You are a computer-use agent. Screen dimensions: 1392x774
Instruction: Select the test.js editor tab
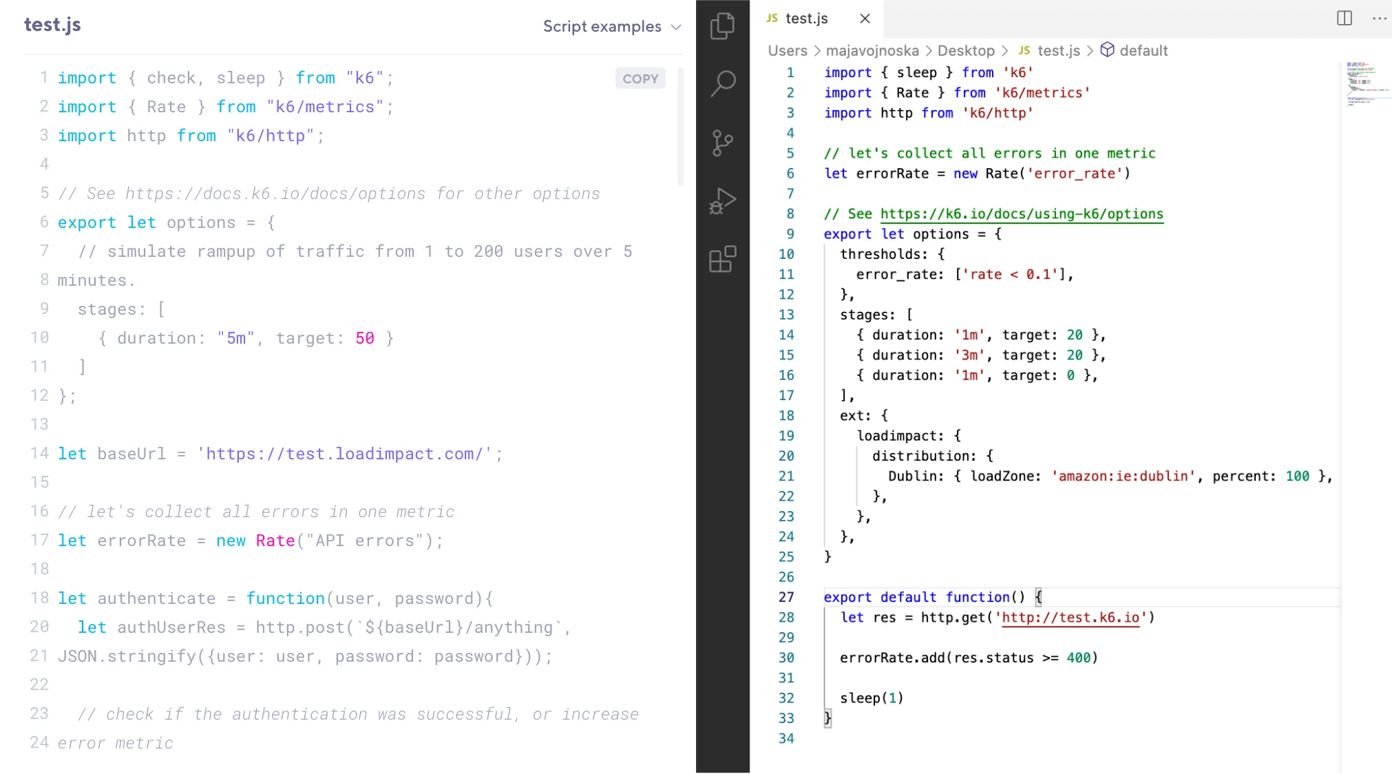coord(805,19)
